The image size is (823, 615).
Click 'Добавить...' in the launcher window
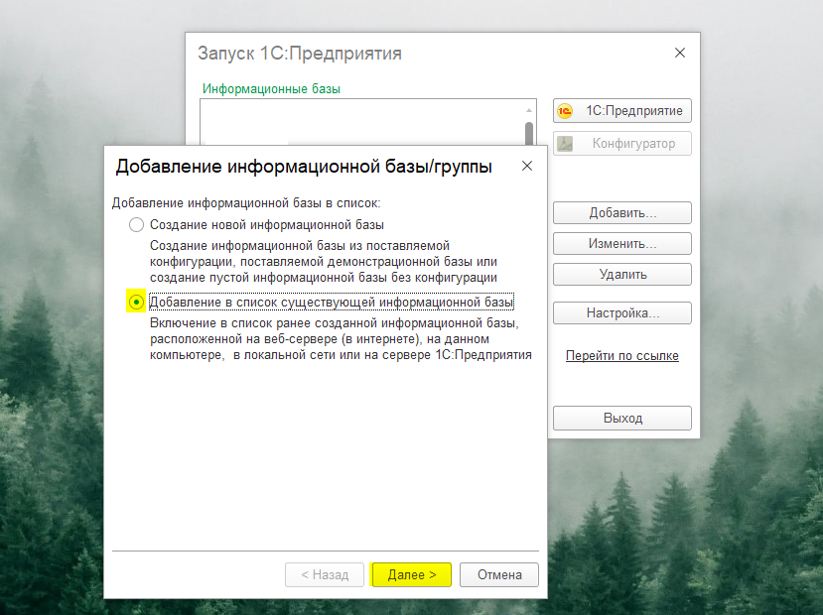(622, 213)
